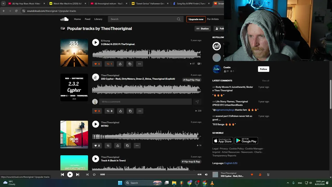
Task: Open VLC from the taskbar
Action: pos(212,183)
